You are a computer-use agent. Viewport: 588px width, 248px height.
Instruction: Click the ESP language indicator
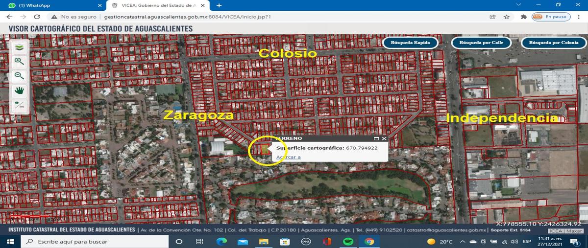pos(527,242)
